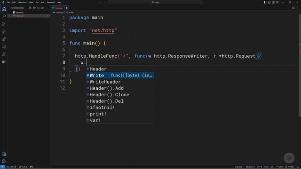301x169 pixels.
Task: Open the Source Control view
Action: (x=4, y=24)
